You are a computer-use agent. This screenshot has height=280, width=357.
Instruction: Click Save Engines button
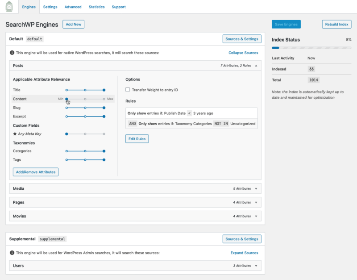click(x=286, y=24)
